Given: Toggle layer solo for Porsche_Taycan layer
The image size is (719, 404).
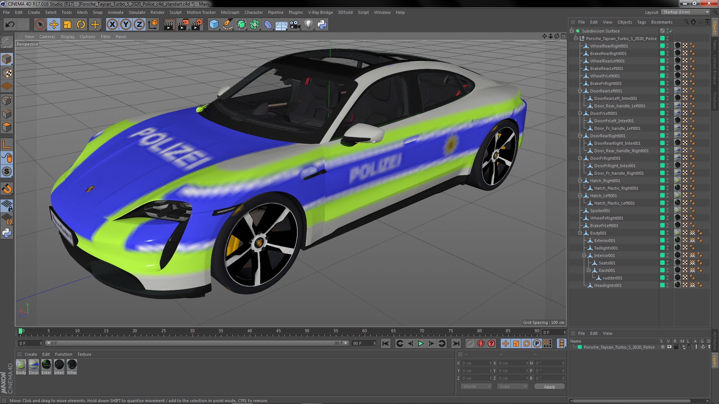Looking at the screenshot, I should (x=662, y=347).
